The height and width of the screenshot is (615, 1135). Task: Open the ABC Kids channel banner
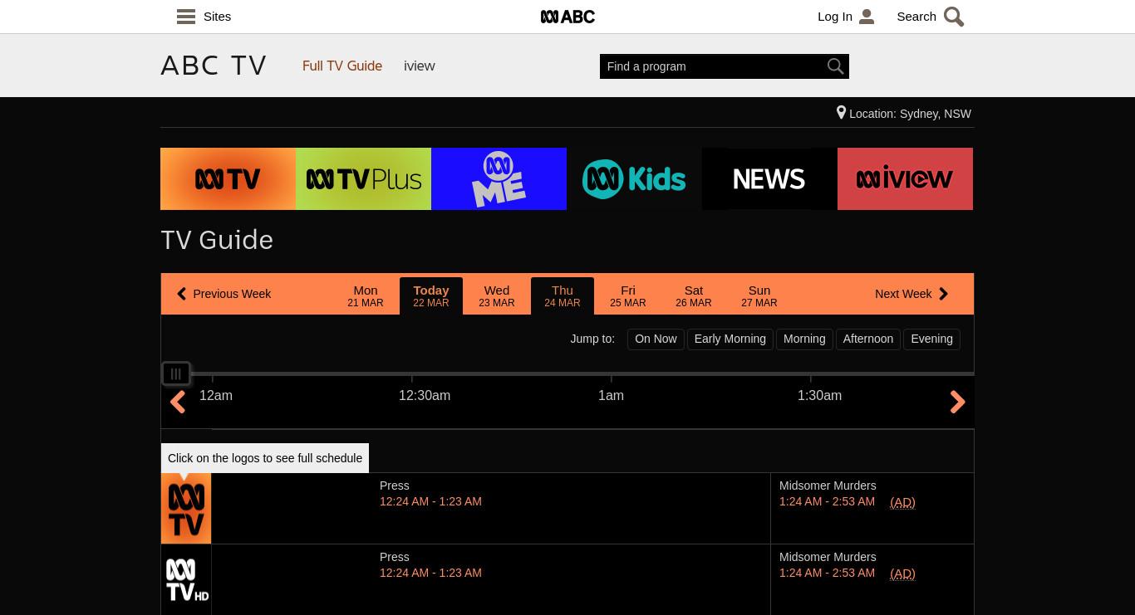[x=634, y=178]
